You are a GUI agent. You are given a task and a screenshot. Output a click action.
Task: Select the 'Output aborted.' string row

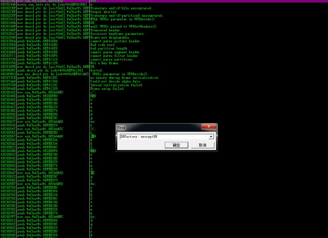[x=164, y=12]
